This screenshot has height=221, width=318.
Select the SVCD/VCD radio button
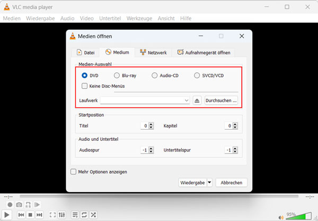tap(197, 75)
